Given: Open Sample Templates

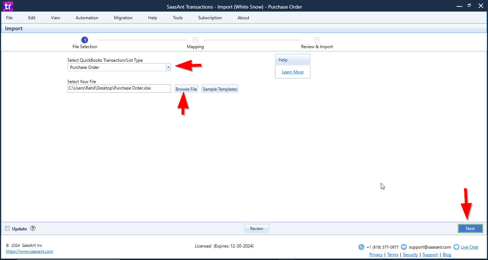Looking at the screenshot, I should point(220,89).
